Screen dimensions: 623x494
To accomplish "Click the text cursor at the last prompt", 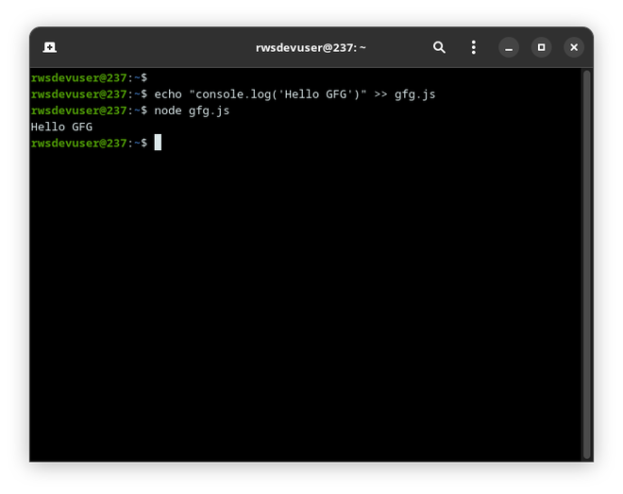I will tap(158, 143).
